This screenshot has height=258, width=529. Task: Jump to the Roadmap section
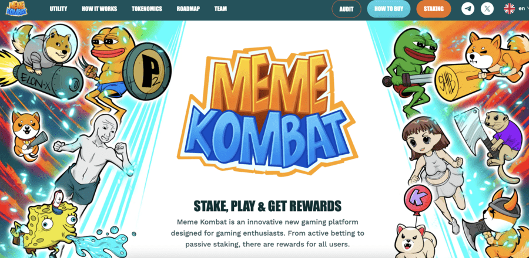coord(188,9)
